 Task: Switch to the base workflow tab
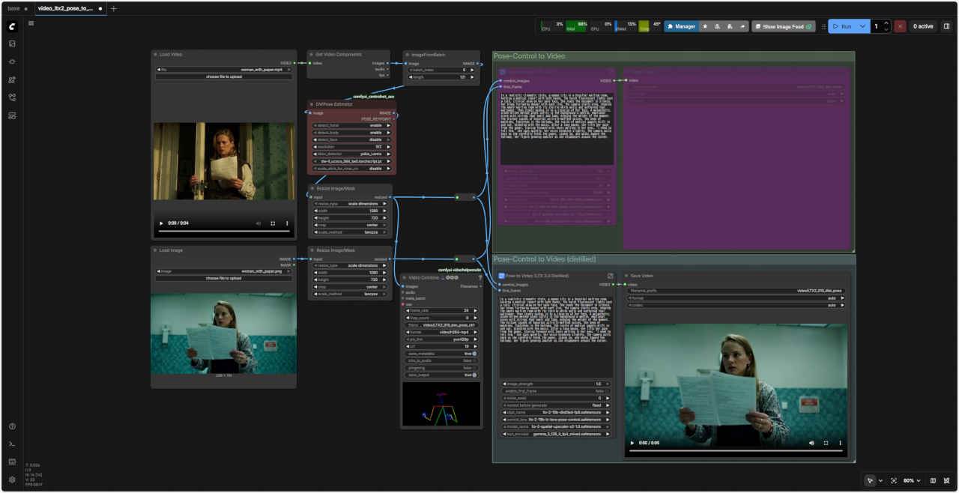click(x=13, y=9)
